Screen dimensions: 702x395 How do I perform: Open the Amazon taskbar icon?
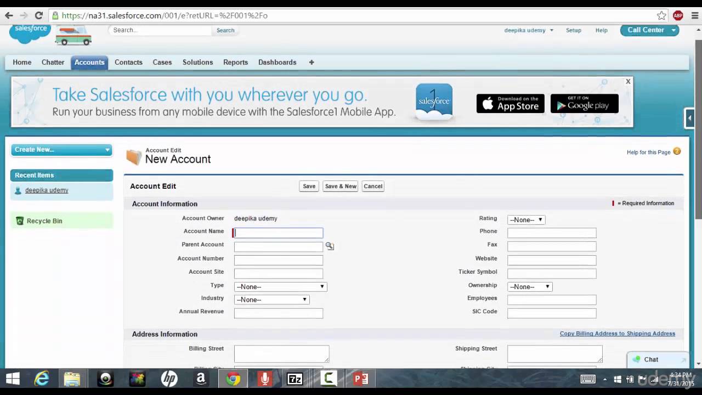(x=201, y=379)
